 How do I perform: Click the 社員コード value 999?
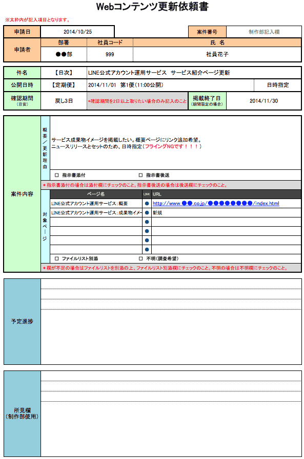110,54
